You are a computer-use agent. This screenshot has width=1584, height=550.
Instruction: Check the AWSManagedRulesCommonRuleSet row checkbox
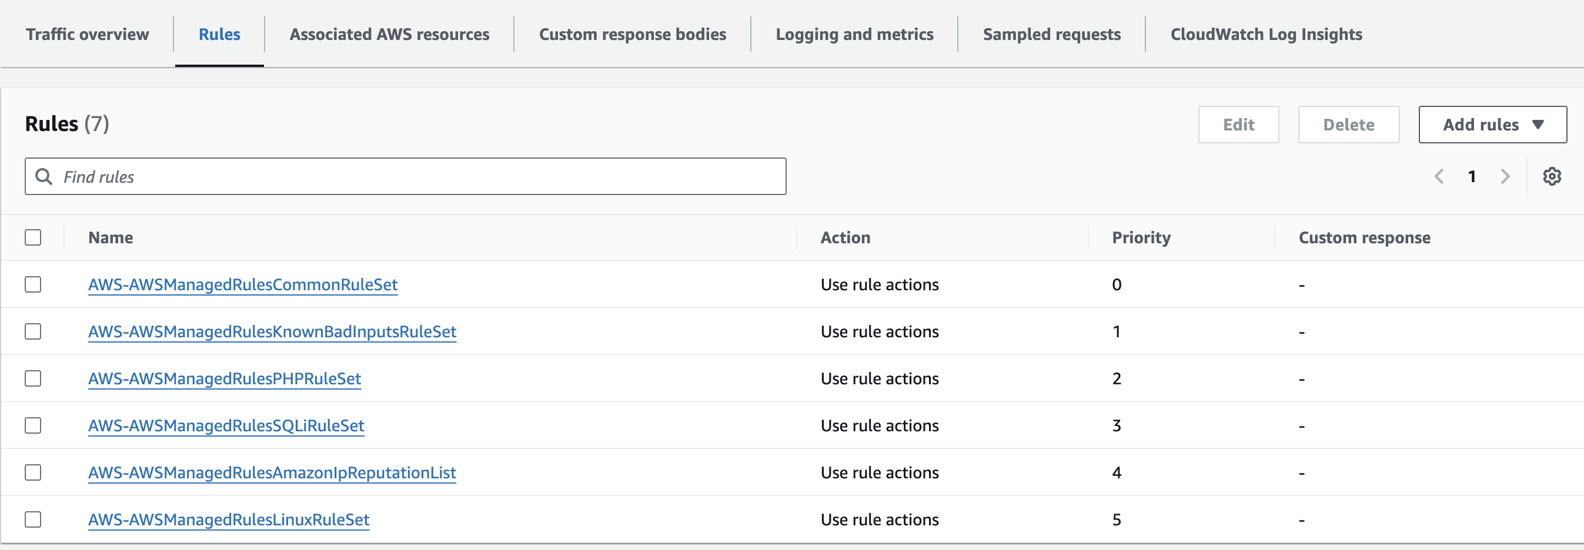(x=33, y=284)
